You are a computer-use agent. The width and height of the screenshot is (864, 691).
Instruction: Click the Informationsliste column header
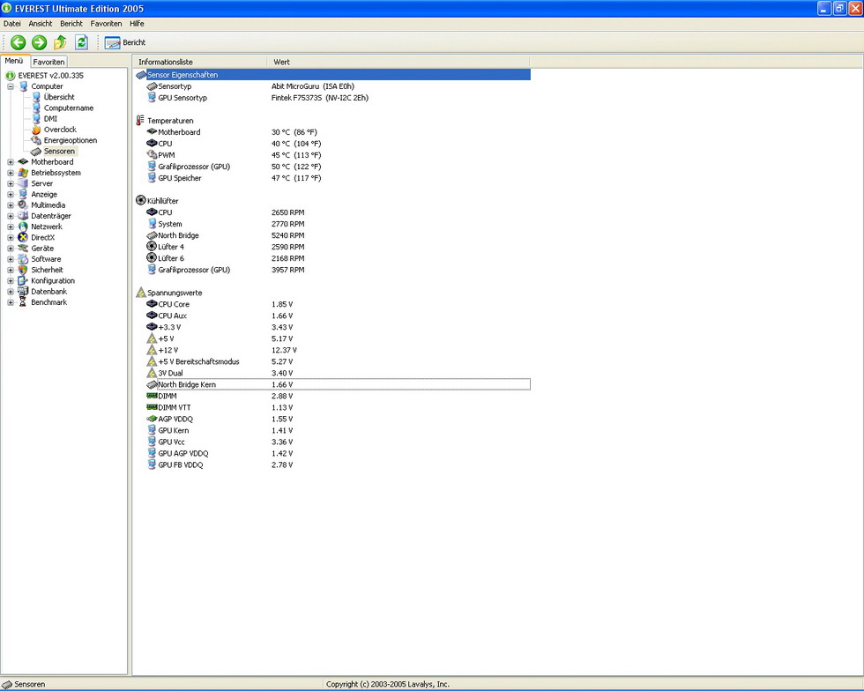point(200,62)
